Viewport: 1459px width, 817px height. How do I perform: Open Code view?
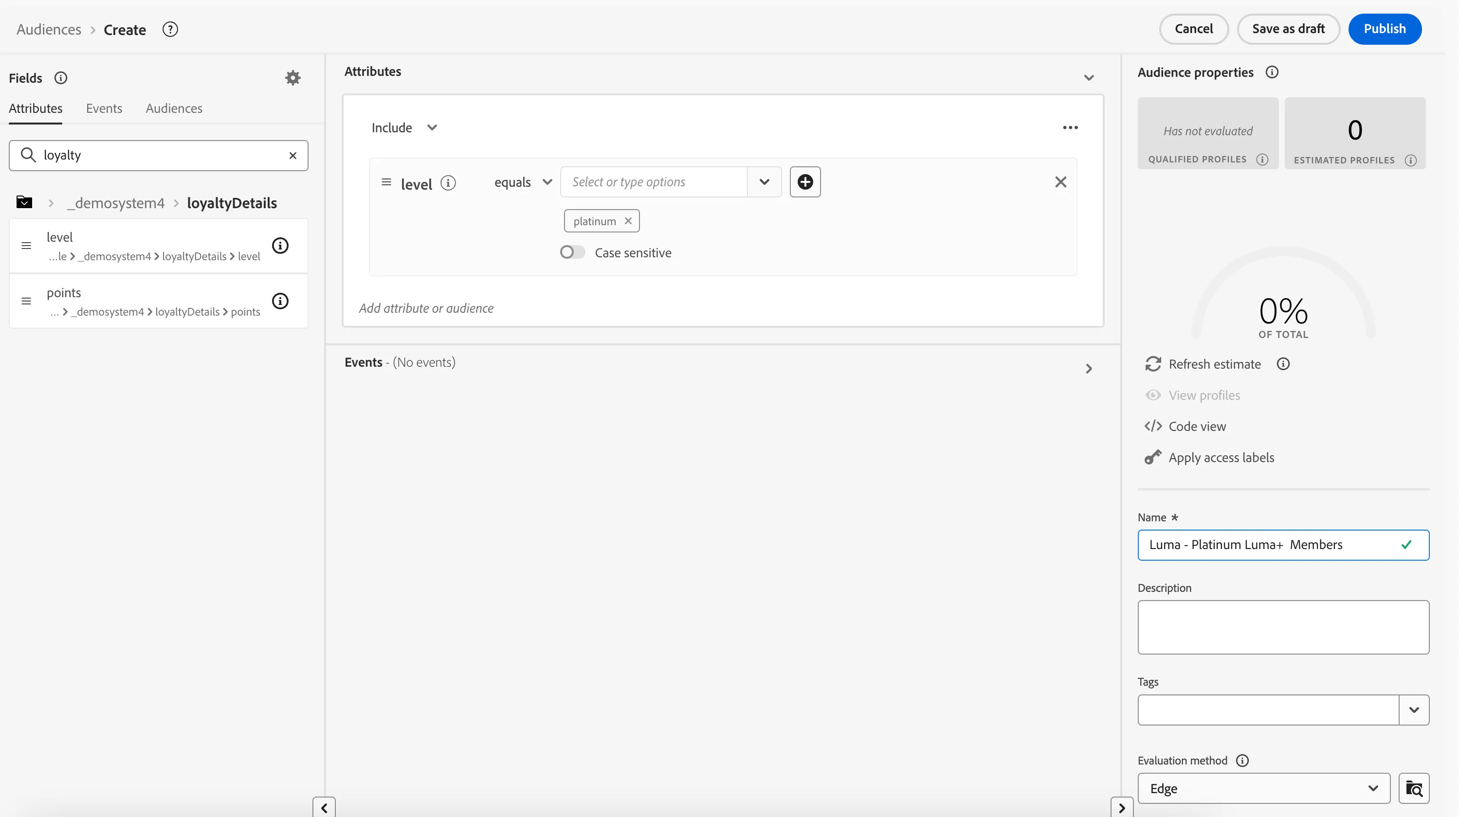(1185, 426)
